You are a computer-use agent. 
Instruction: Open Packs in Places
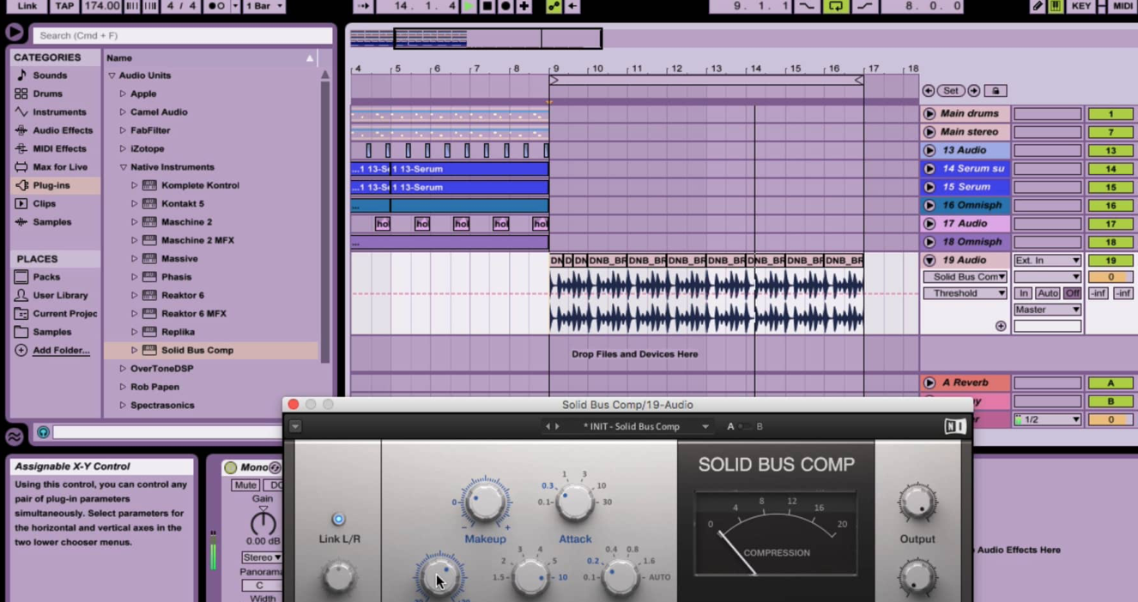coord(46,277)
